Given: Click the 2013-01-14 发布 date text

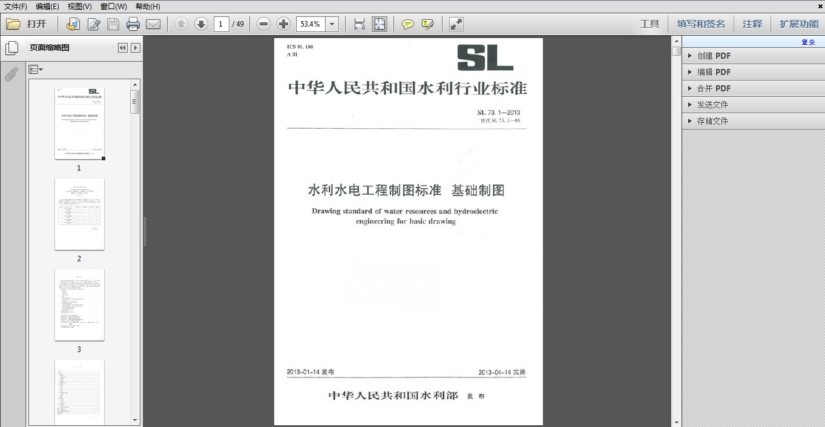Looking at the screenshot, I should point(311,372).
